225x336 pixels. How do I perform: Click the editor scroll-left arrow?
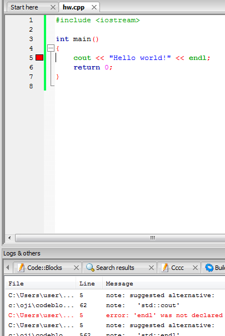coord(9,238)
